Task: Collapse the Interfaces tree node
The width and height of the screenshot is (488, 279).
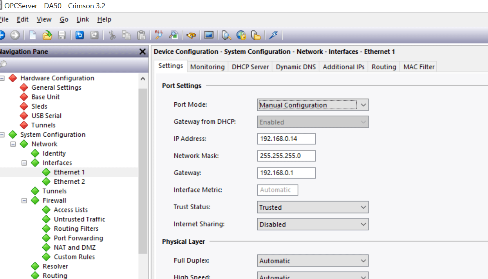Action: tap(24, 163)
